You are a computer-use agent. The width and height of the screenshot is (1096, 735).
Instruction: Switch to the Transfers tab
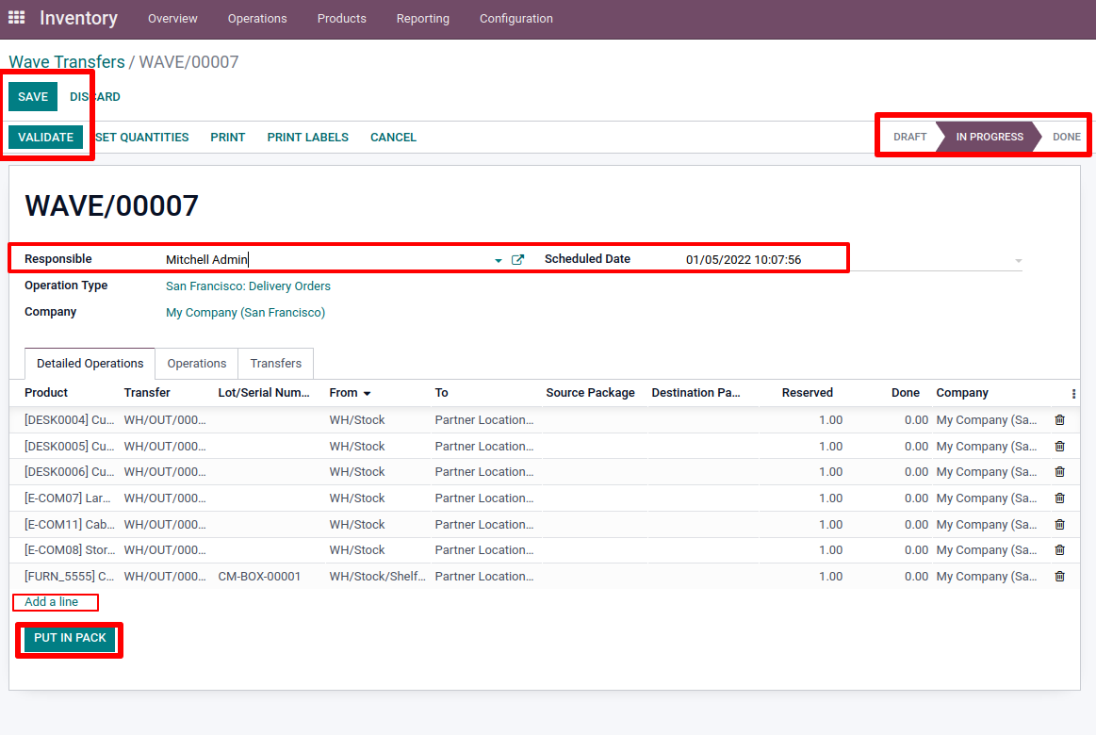276,364
